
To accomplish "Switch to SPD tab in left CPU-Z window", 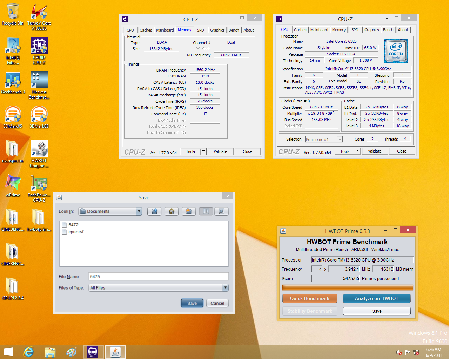I will 201,30.
